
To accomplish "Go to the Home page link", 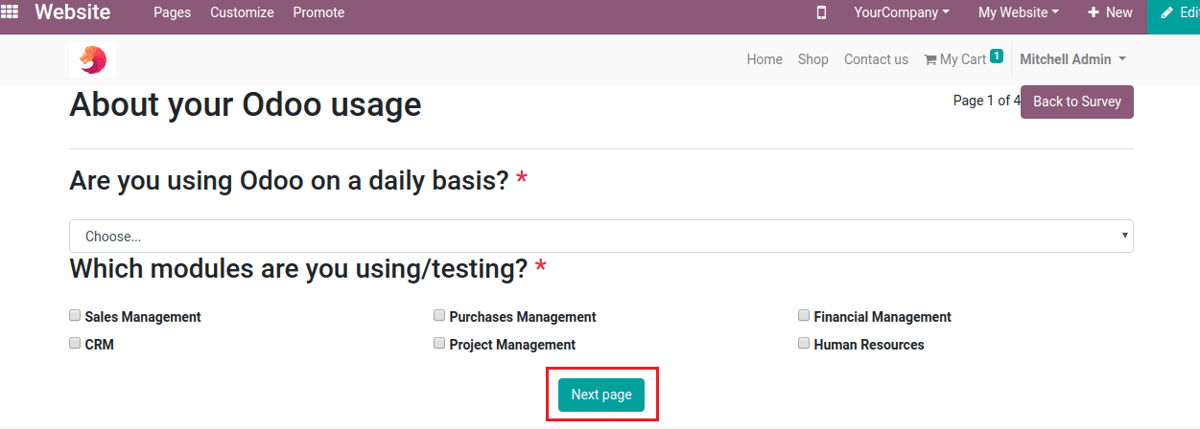I will coord(765,59).
